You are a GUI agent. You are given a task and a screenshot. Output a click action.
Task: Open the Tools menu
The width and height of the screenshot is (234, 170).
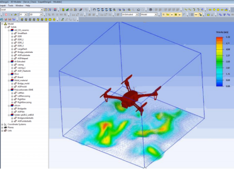point(10,6)
